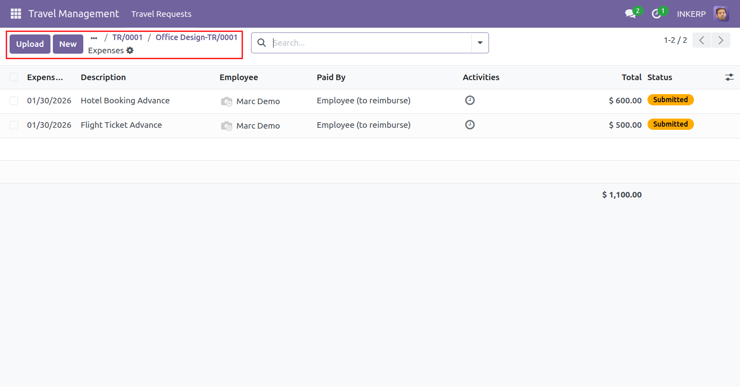The image size is (740, 387).
Task: Open the conversations chat icon
Action: pyautogui.click(x=631, y=14)
